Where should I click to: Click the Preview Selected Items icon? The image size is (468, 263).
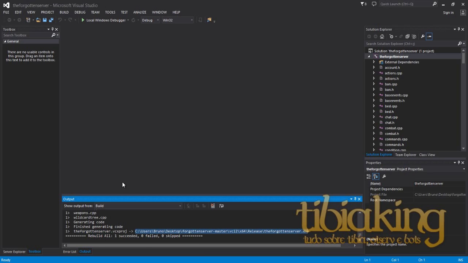pos(429,37)
